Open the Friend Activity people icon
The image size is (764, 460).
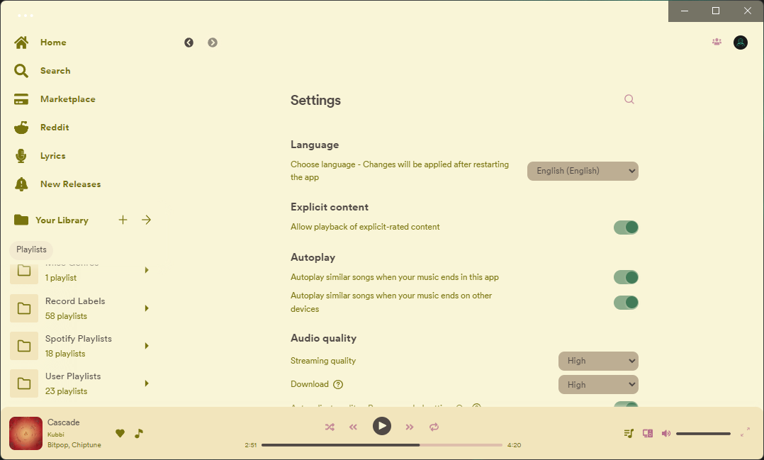717,43
